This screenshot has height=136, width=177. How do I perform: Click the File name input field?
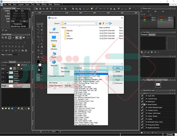click(x=90, y=68)
